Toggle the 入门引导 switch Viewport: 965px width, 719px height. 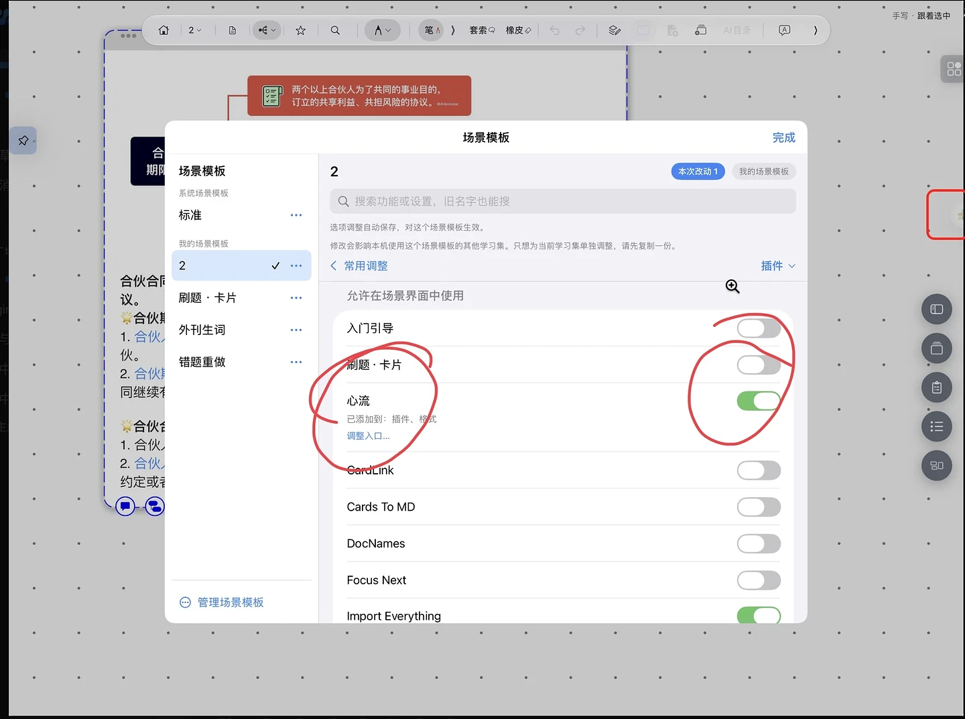coord(759,328)
